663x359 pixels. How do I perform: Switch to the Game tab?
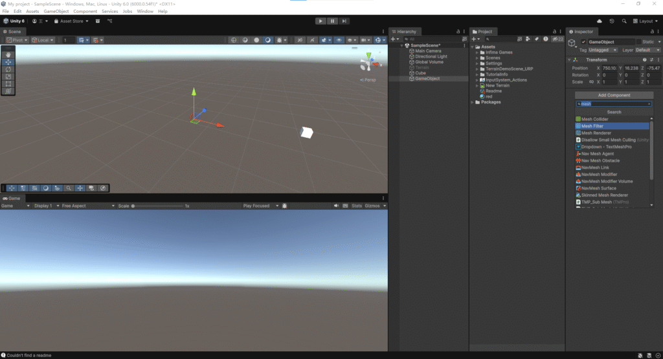click(12, 198)
